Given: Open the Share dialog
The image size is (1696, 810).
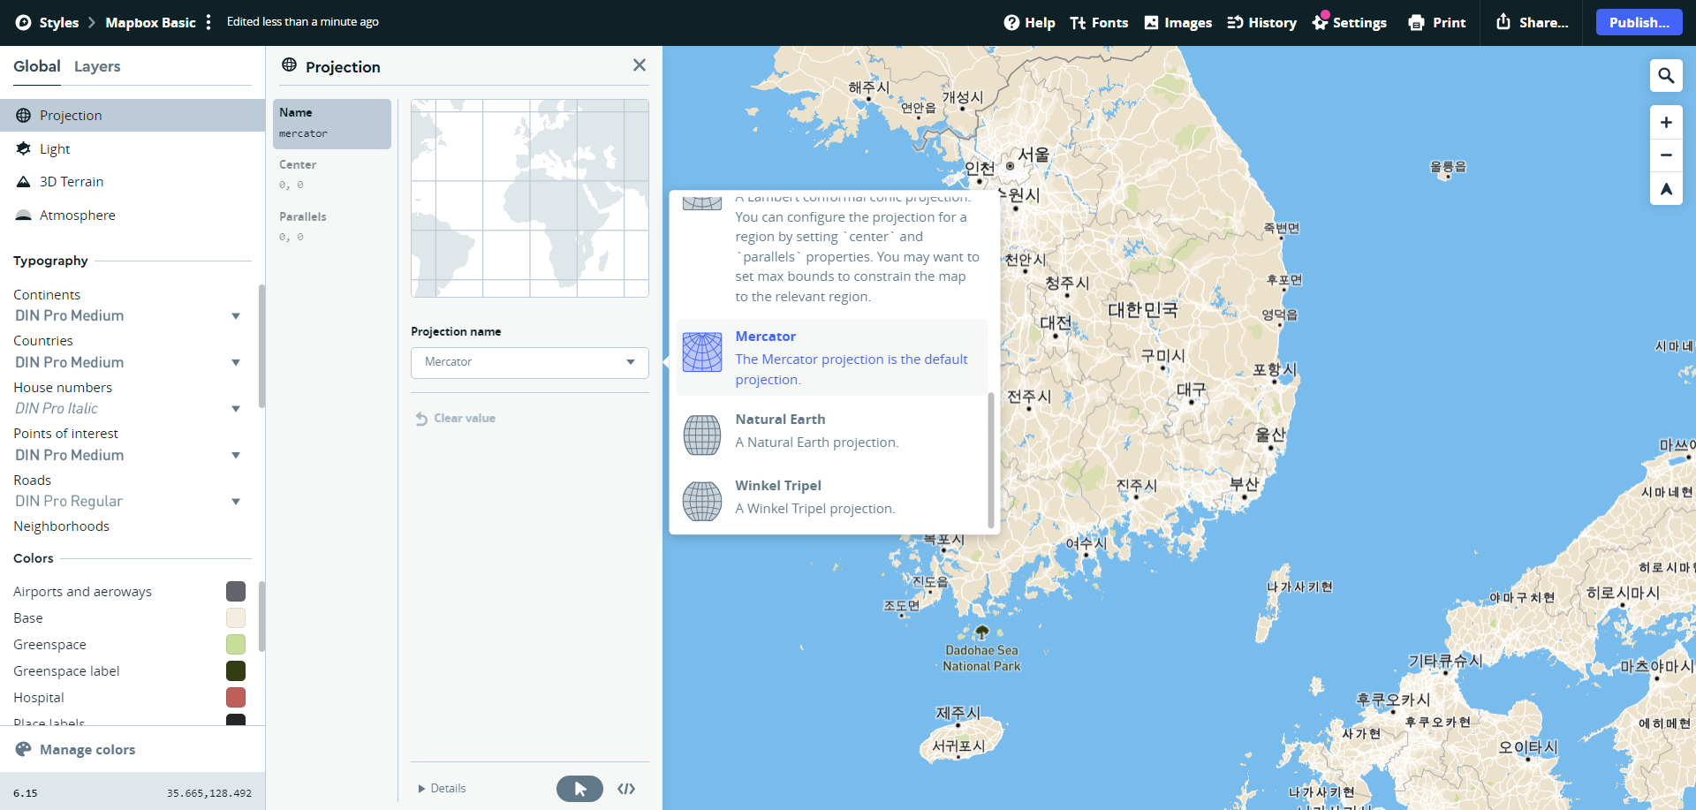Looking at the screenshot, I should coord(1532,23).
